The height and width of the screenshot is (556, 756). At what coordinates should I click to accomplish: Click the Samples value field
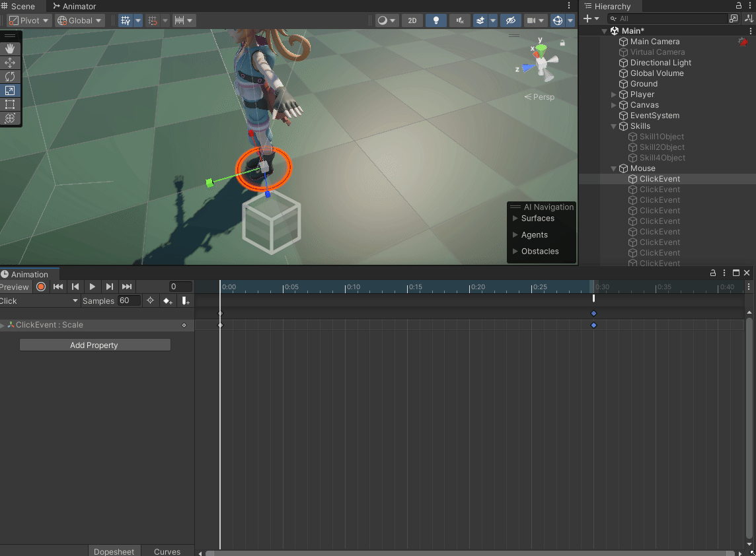[x=130, y=300]
